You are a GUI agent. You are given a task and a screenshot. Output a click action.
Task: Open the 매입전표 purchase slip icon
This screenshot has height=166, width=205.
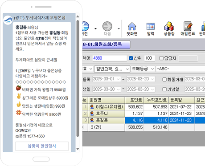click(x=188, y=26)
